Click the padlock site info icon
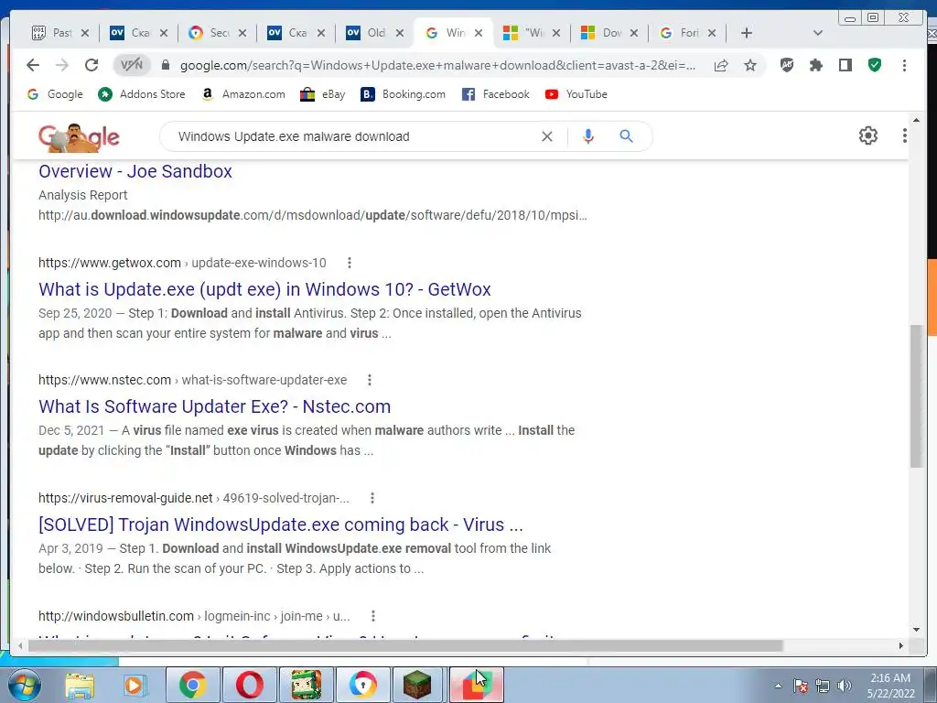The image size is (937, 703). (x=166, y=65)
